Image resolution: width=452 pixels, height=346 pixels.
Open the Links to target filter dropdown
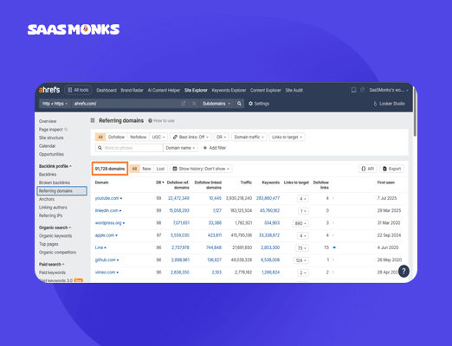[287, 137]
